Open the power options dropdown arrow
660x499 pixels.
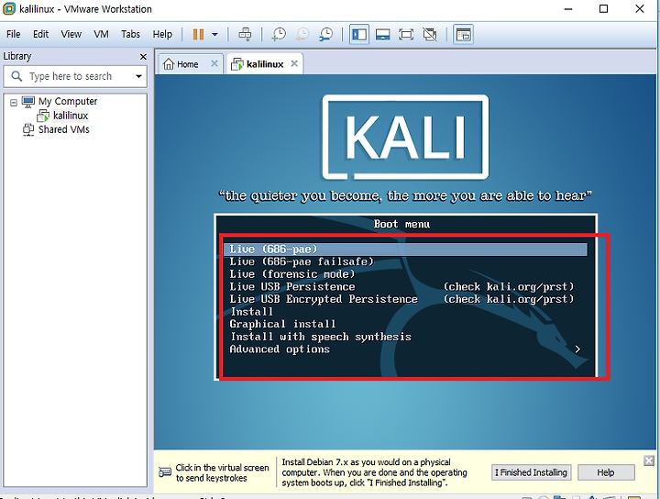pos(214,35)
